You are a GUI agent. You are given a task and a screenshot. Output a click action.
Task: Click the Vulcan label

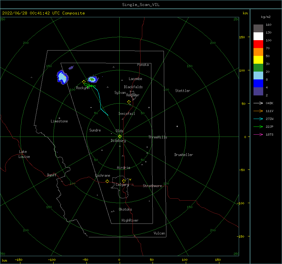pyautogui.click(x=159, y=233)
